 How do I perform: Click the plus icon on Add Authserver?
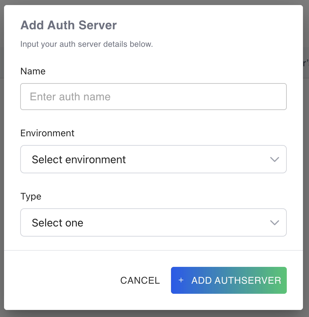click(181, 280)
